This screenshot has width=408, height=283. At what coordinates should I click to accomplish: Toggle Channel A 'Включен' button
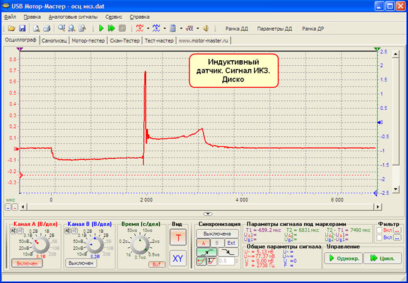tap(28, 264)
